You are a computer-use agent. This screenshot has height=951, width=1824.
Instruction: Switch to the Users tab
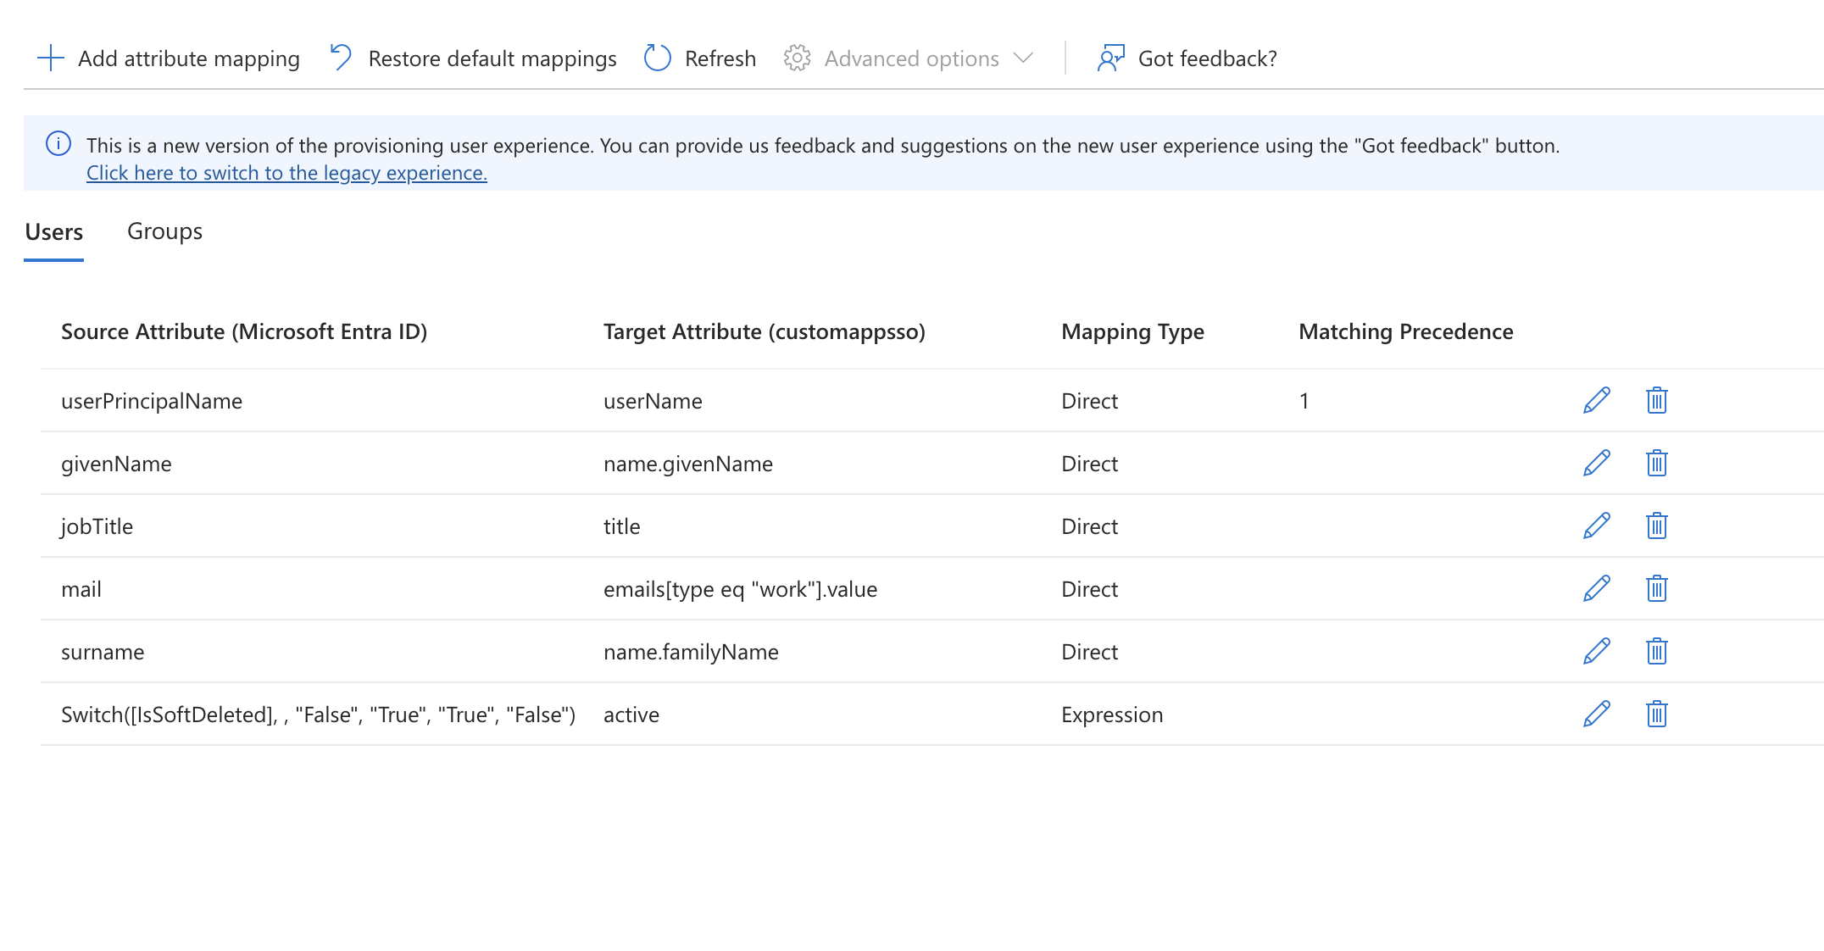tap(54, 231)
